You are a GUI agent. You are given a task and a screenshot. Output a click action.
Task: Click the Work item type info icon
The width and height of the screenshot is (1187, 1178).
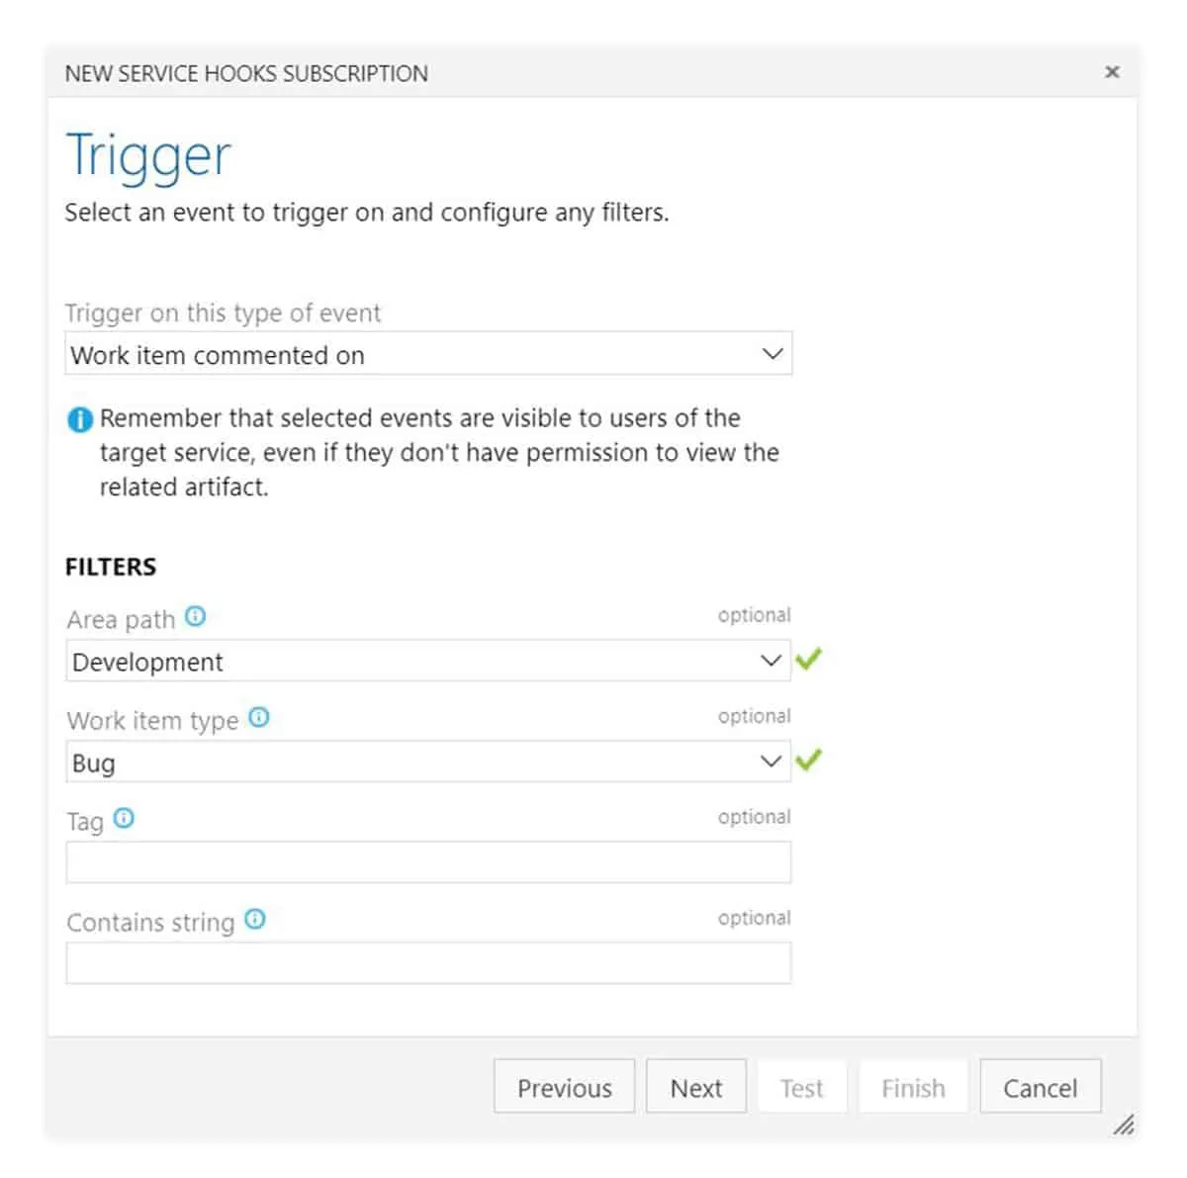[x=259, y=717]
